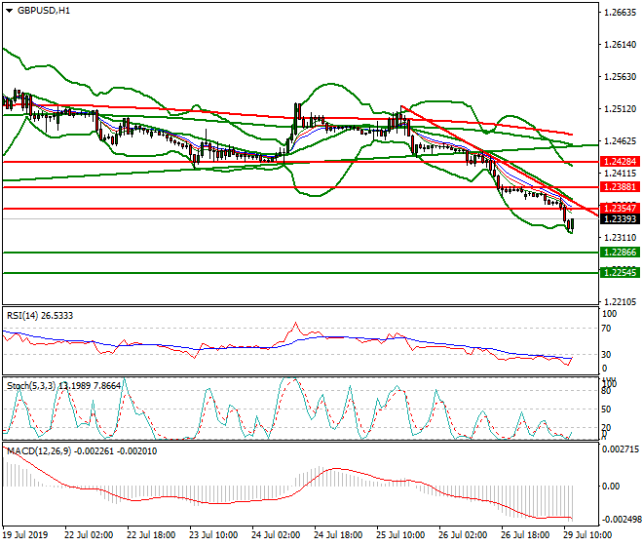Select the RSI scale level 30
The width and height of the screenshot is (643, 546).
606,354
